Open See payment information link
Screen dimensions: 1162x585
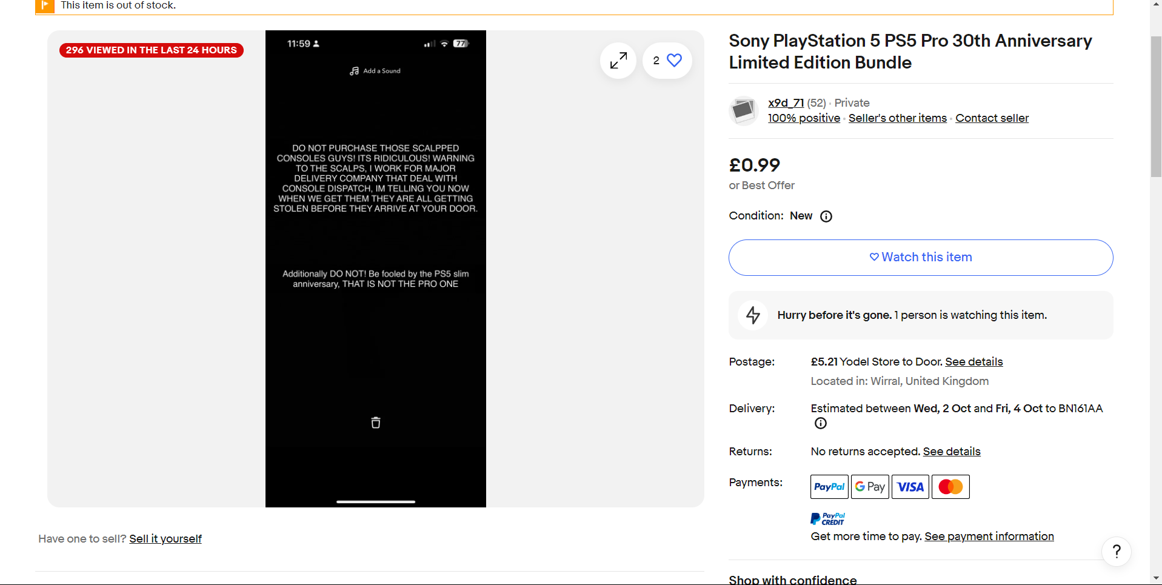click(989, 537)
